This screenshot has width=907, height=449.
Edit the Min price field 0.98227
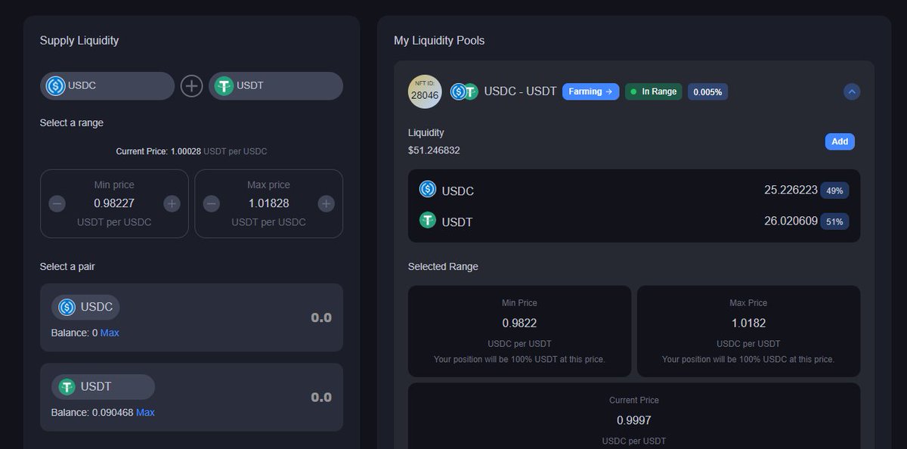tap(114, 203)
